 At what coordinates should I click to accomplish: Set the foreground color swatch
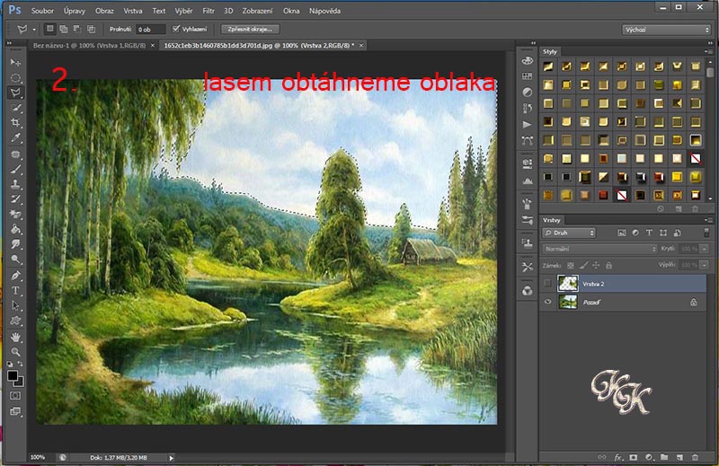[13, 376]
